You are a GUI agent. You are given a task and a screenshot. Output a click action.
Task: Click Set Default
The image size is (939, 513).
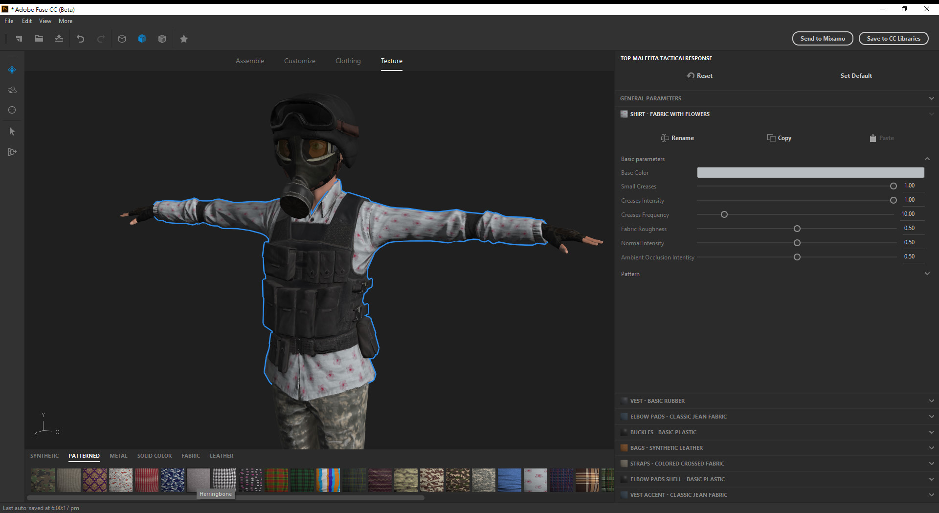856,76
